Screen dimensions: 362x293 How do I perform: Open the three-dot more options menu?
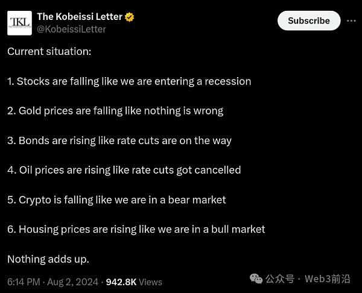(x=351, y=20)
